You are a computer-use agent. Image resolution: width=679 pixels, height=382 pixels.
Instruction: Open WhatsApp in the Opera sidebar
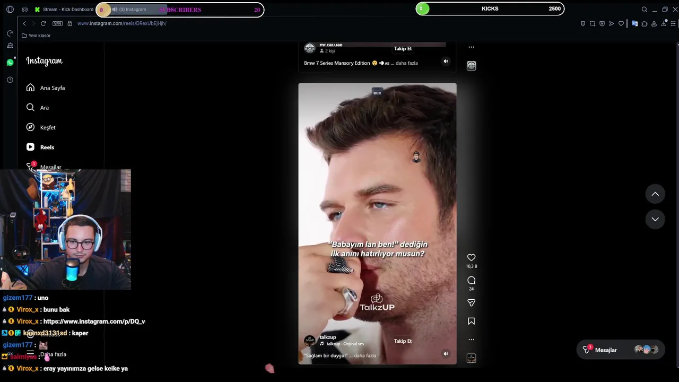10,63
